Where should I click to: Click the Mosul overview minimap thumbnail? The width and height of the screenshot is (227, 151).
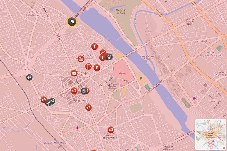tap(210, 134)
